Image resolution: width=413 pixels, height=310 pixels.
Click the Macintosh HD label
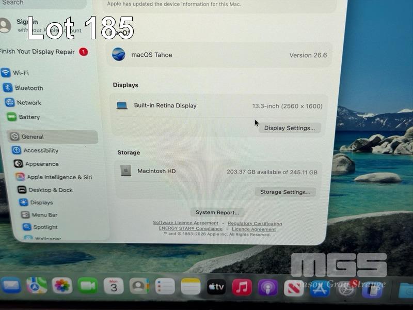pos(156,171)
